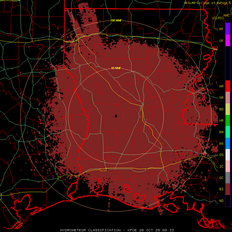
Task: Click the GR legend label
Action: click(221, 98)
